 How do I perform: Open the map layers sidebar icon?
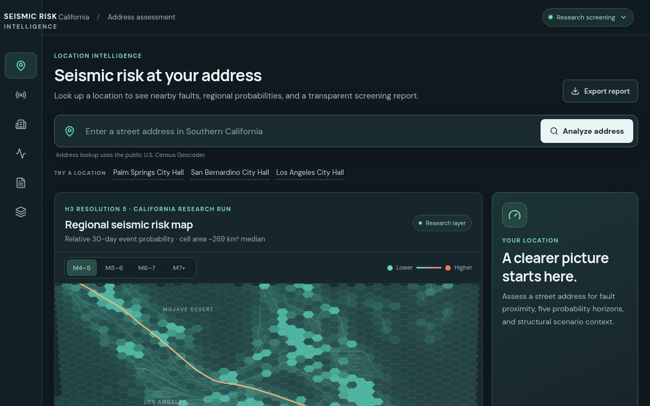21,212
